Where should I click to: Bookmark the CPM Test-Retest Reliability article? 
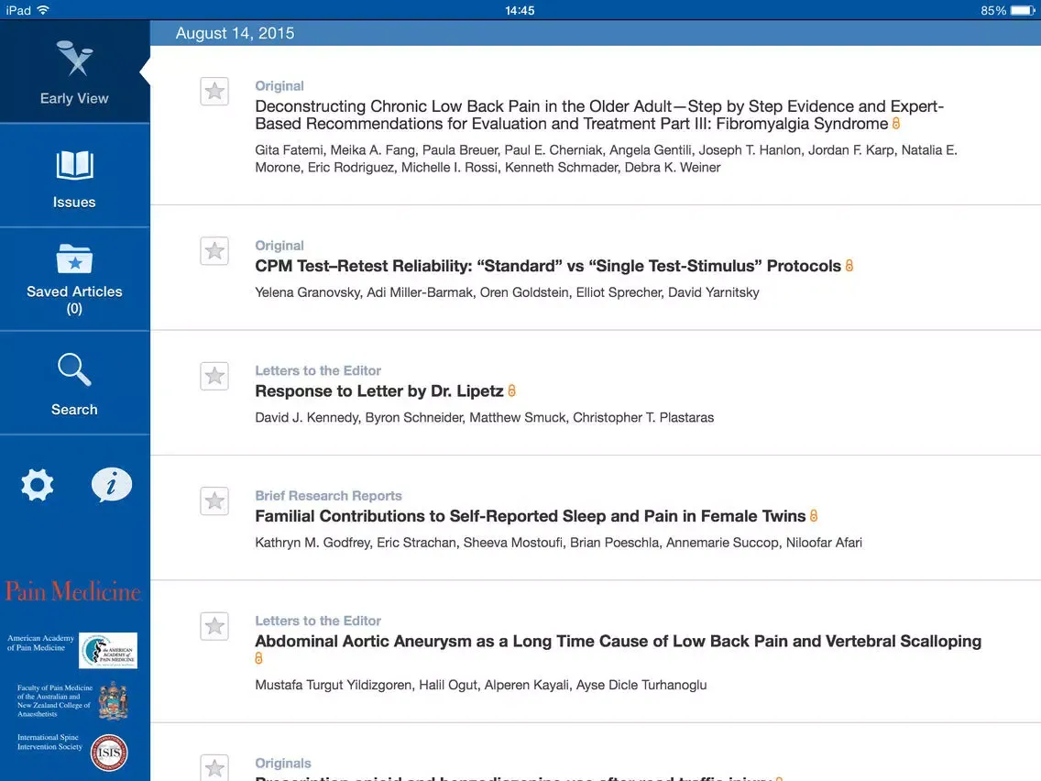click(214, 250)
